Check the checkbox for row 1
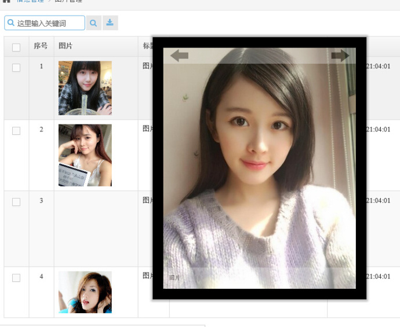 tap(16, 68)
